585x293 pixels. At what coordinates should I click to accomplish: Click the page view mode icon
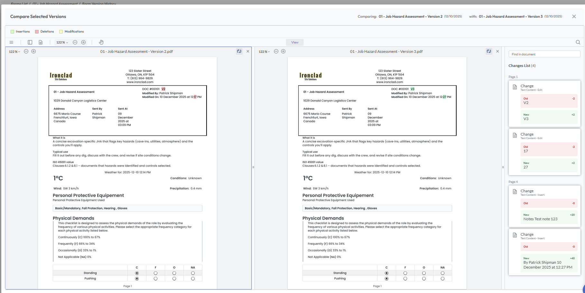pos(41,42)
